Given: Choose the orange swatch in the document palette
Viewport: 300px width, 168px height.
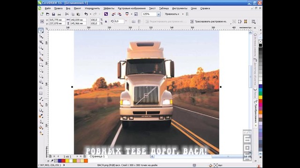Looking at the screenshot, I should click(86, 161).
